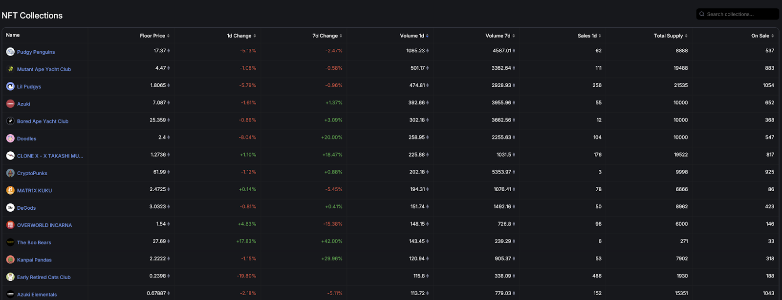The width and height of the screenshot is (782, 300).
Task: Click Doodles 7d change +20.00%
Action: click(331, 137)
